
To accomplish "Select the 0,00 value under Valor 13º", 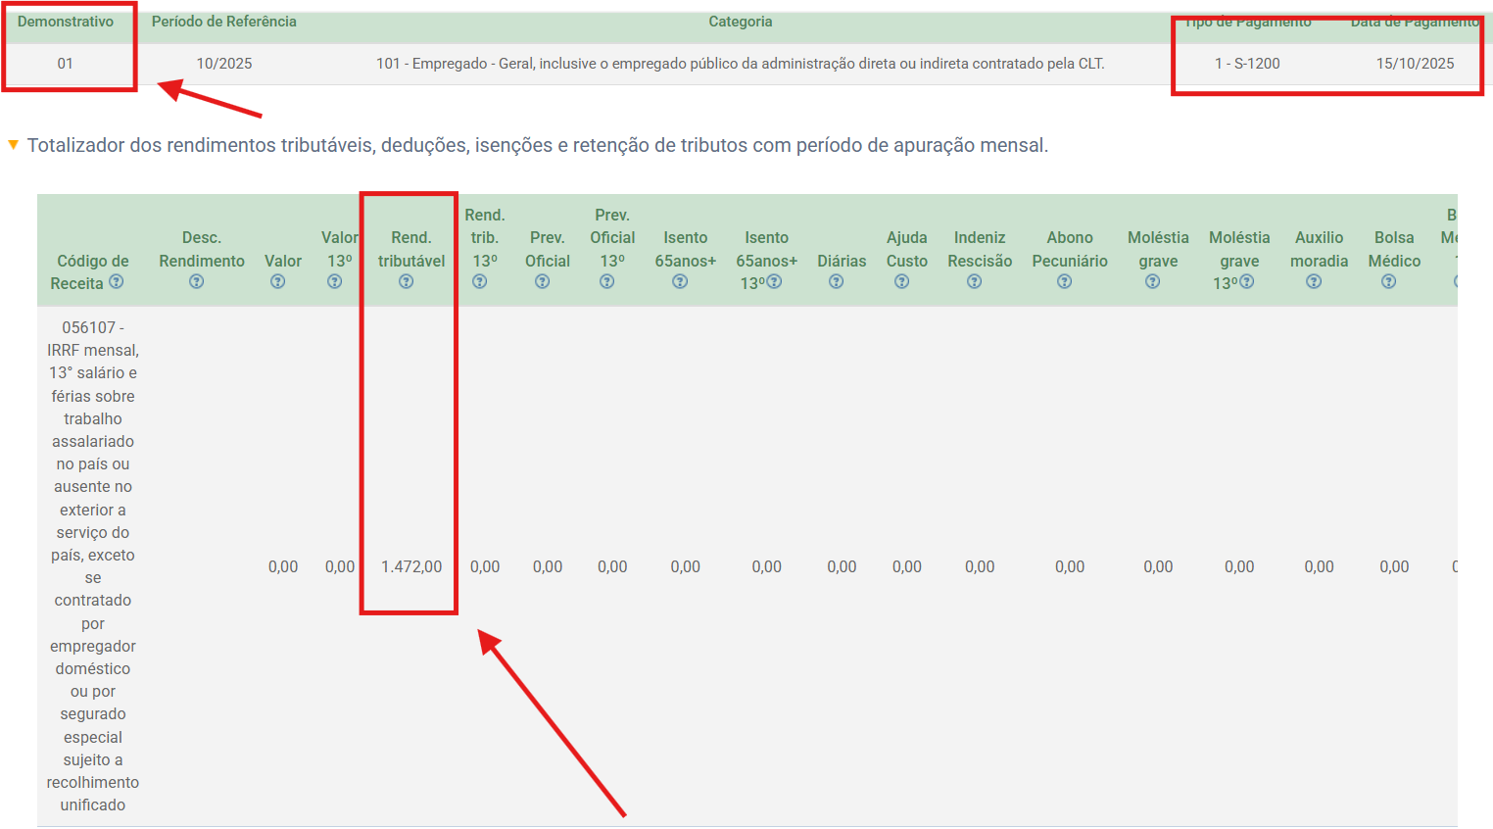I will [340, 566].
